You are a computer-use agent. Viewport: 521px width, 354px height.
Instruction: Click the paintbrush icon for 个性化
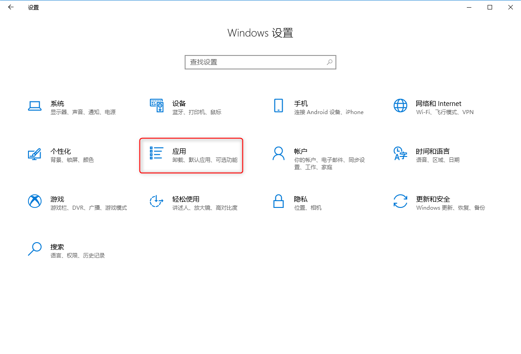35,154
